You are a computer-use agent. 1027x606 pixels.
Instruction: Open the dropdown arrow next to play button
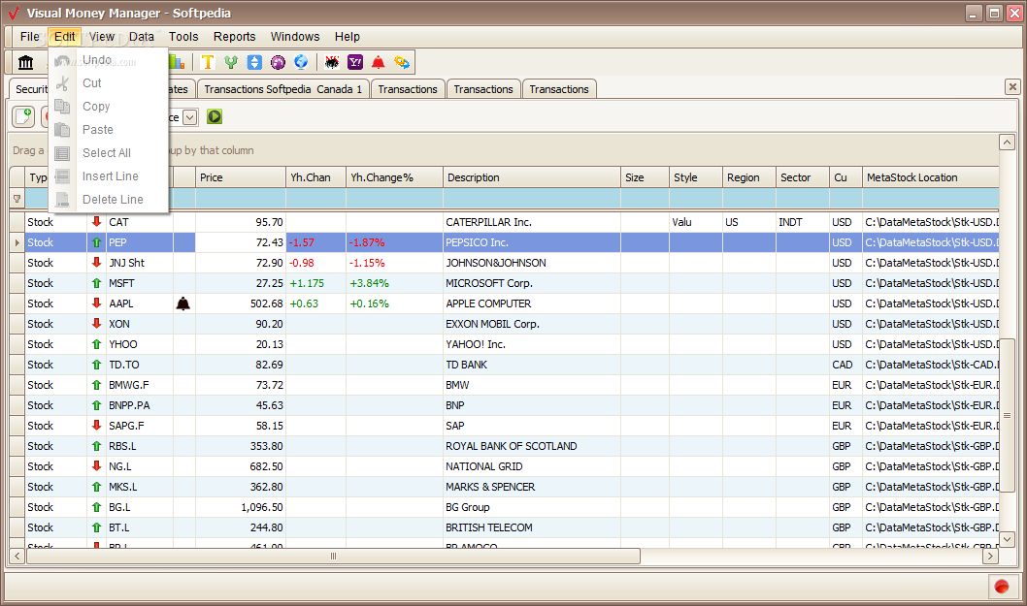click(189, 117)
